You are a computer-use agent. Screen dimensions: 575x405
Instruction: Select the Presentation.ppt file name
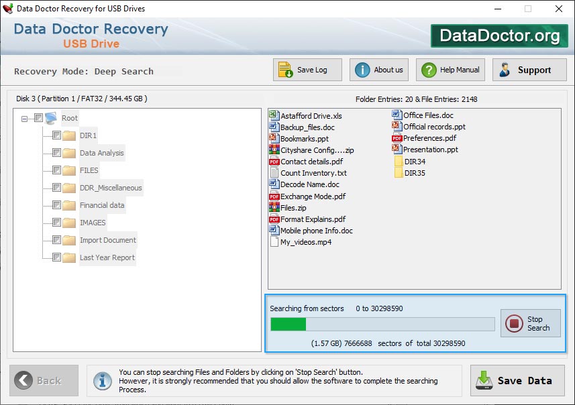click(x=431, y=150)
